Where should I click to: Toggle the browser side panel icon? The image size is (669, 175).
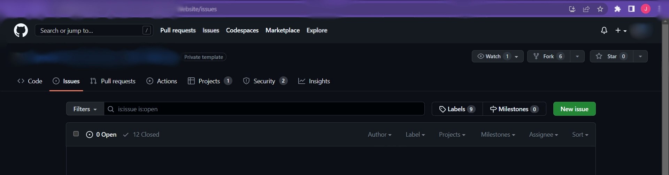pos(631,9)
